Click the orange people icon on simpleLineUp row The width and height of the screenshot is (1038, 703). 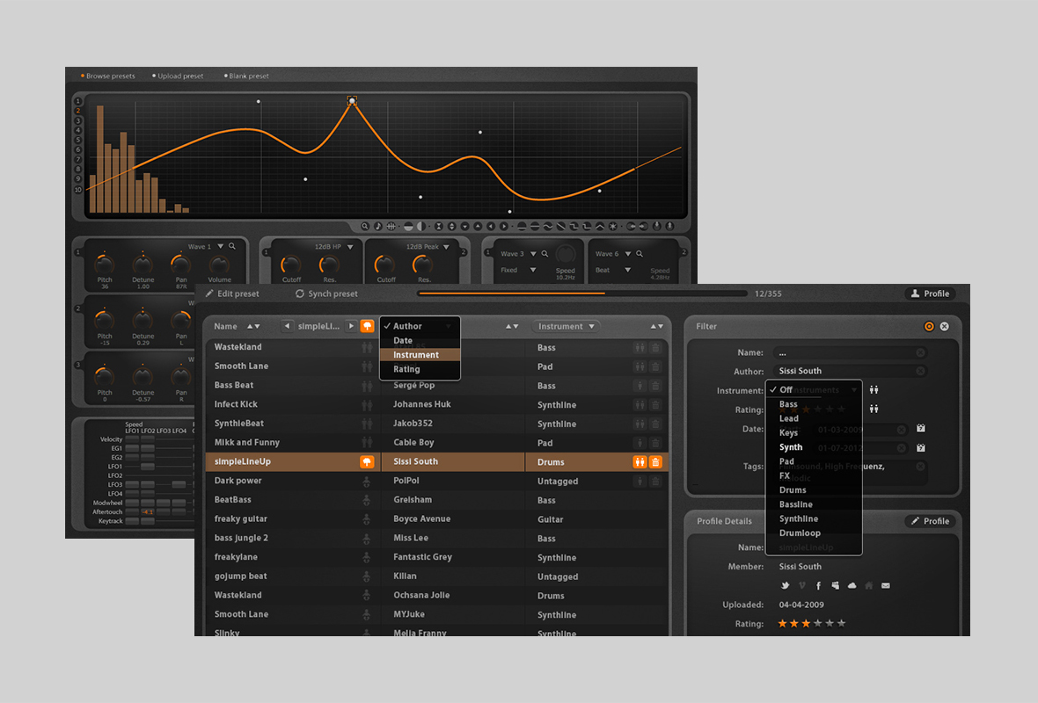coord(640,461)
